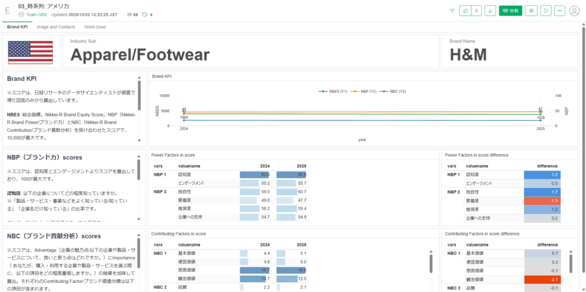
Task: Click the down arrow in Brand KPI text panel
Action: pos(139,140)
